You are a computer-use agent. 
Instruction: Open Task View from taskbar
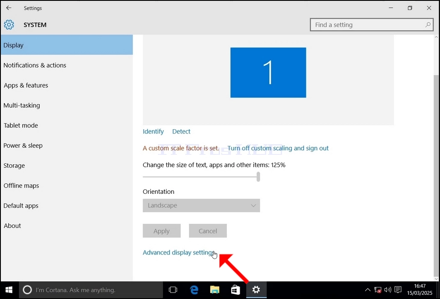(173, 290)
